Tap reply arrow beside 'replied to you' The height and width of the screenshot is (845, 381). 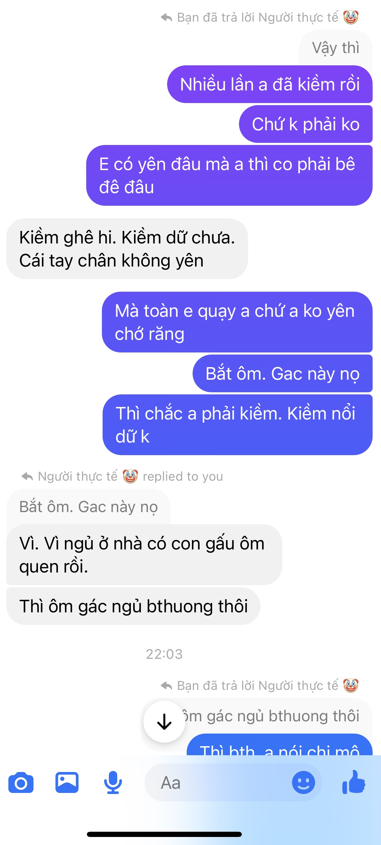(27, 476)
